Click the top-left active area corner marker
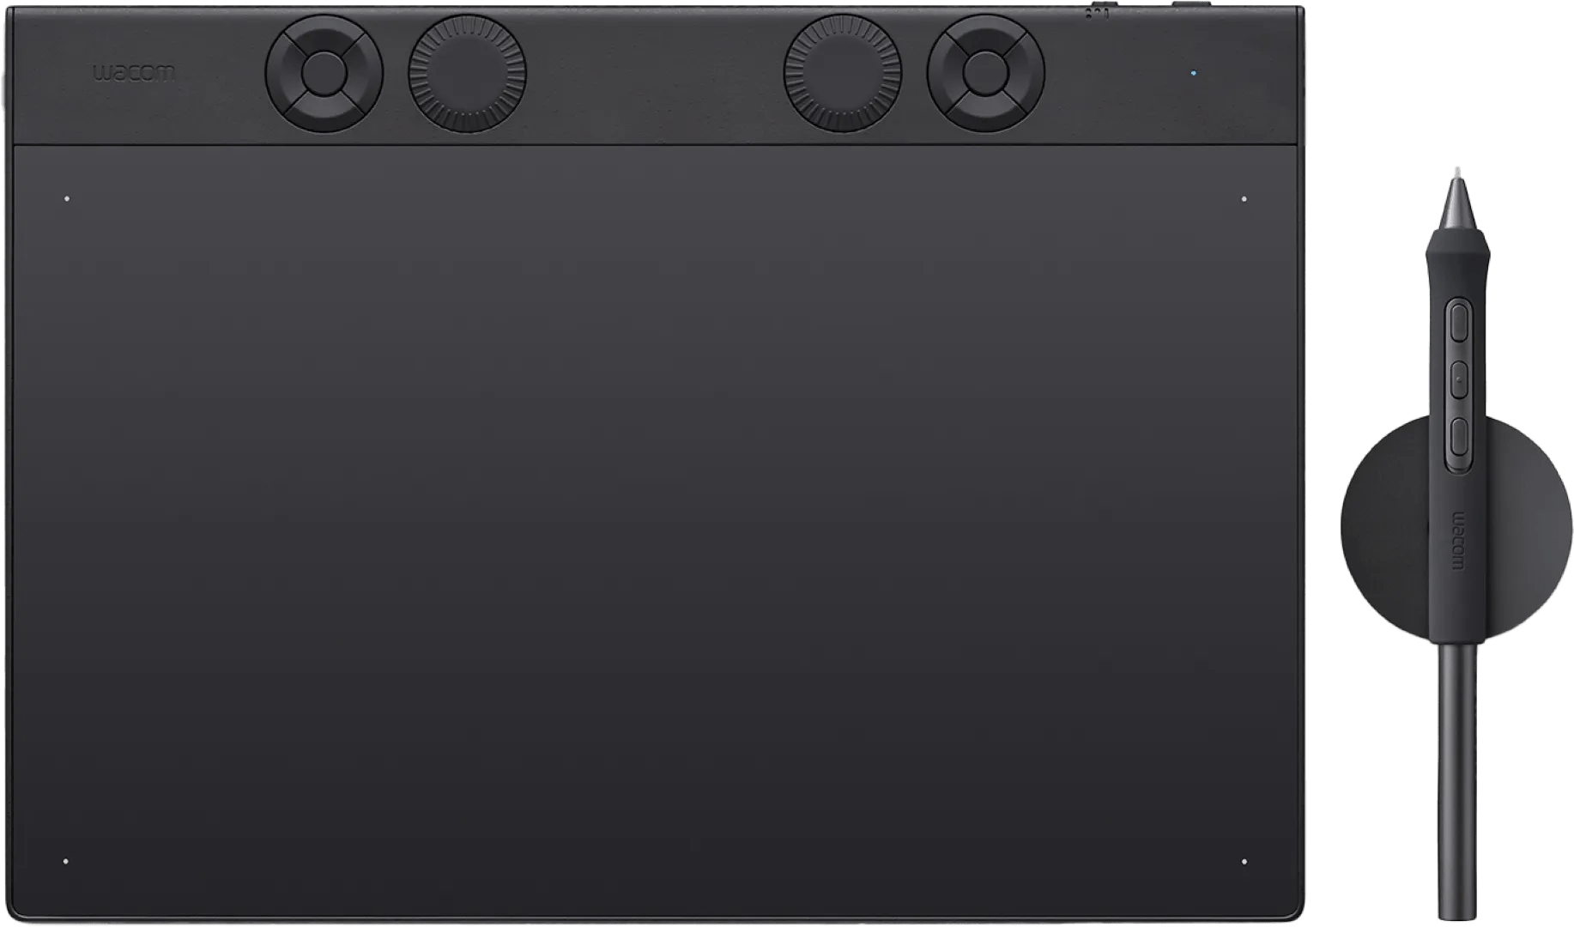1574x927 pixels. coord(67,199)
